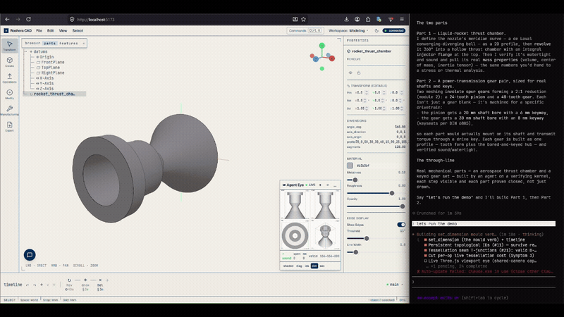Click the isometric thumbnail in Agent Eye
This screenshot has width=564, height=317.
point(325,236)
